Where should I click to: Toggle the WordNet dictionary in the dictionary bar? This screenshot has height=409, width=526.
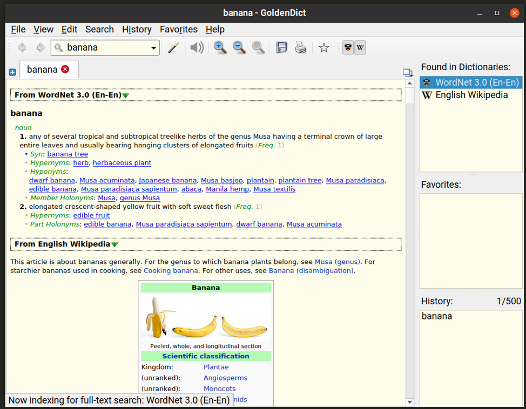pyautogui.click(x=348, y=47)
